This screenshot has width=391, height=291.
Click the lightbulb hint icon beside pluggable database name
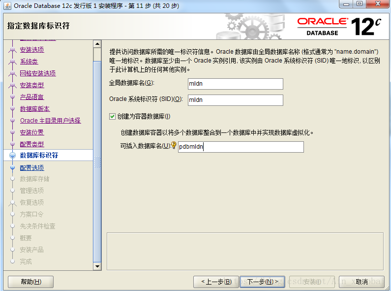(174, 145)
